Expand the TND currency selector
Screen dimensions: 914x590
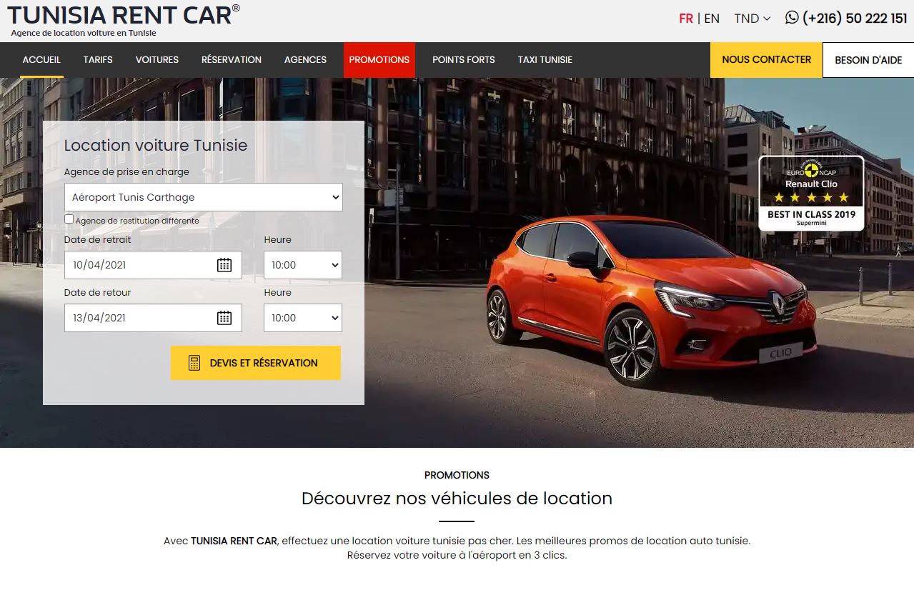click(752, 19)
